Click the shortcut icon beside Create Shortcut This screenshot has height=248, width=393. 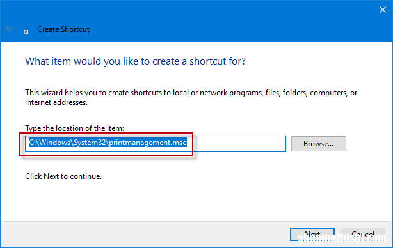pos(26,32)
